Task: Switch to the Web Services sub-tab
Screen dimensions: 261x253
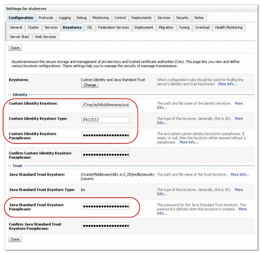Action: click(x=46, y=37)
